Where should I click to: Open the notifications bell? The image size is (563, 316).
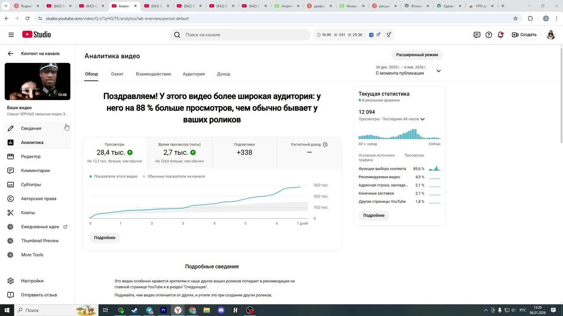[x=501, y=35]
